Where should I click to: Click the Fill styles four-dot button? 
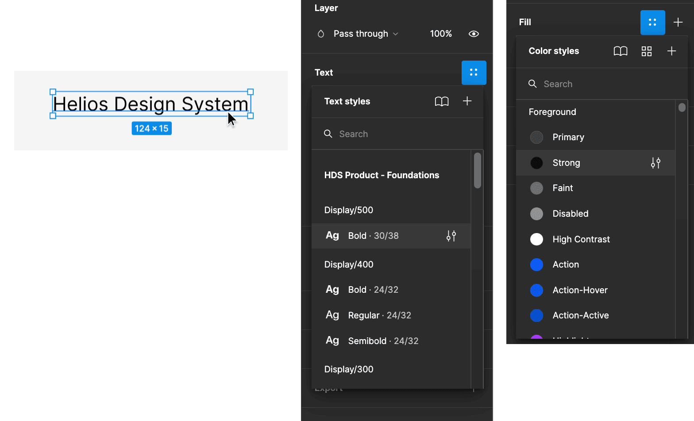tap(652, 22)
